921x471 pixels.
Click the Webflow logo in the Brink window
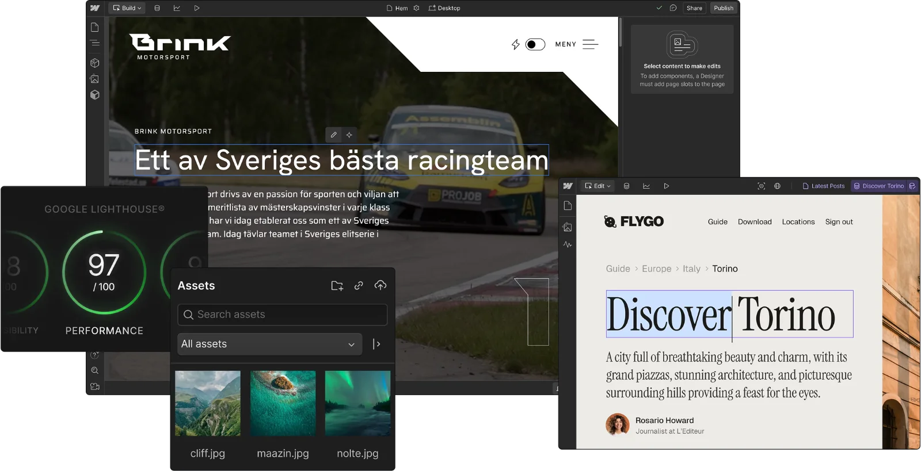click(x=95, y=8)
